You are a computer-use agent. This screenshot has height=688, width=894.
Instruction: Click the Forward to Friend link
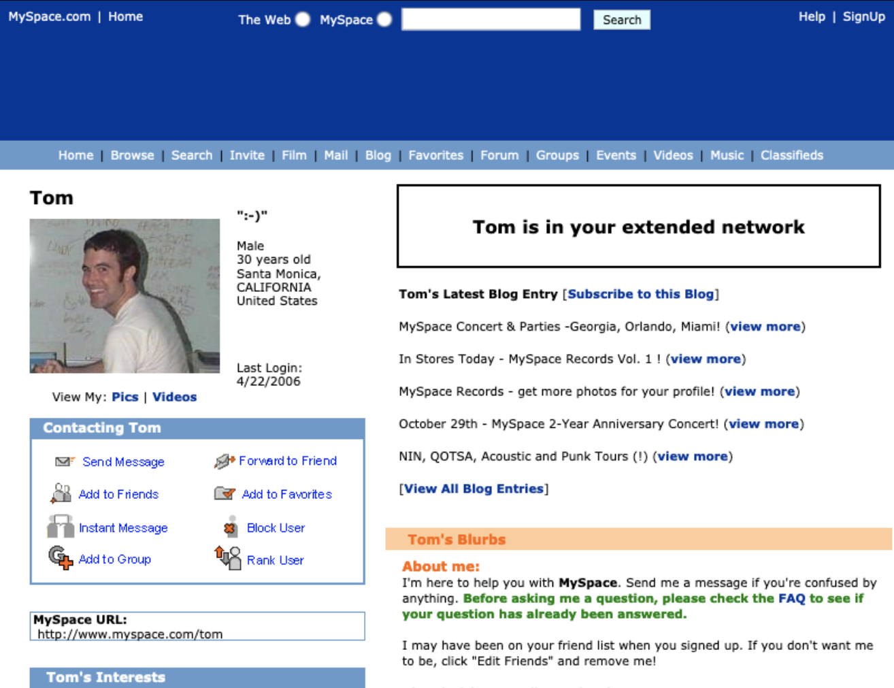tap(288, 461)
